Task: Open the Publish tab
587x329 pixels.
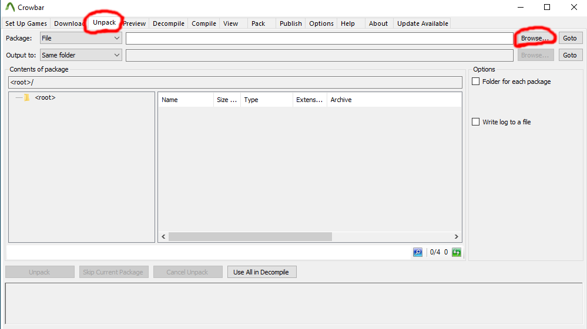Action: [290, 23]
